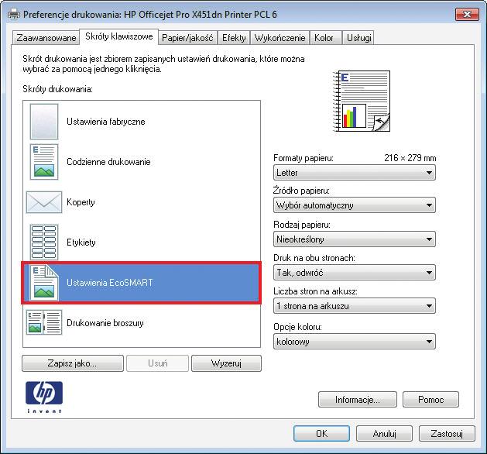Select the Ustawienia EcoSMART text label

coord(110,283)
